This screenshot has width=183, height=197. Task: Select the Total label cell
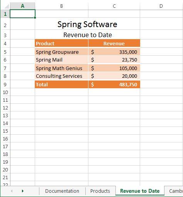61,84
